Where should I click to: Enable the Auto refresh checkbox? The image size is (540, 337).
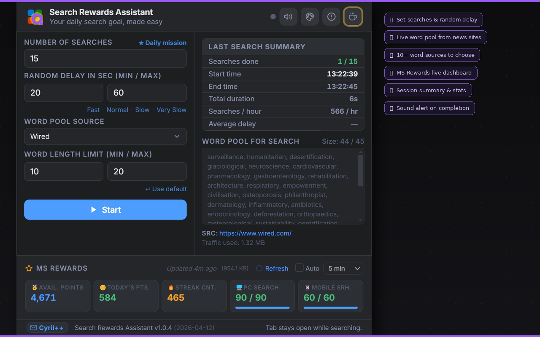[x=300, y=268]
